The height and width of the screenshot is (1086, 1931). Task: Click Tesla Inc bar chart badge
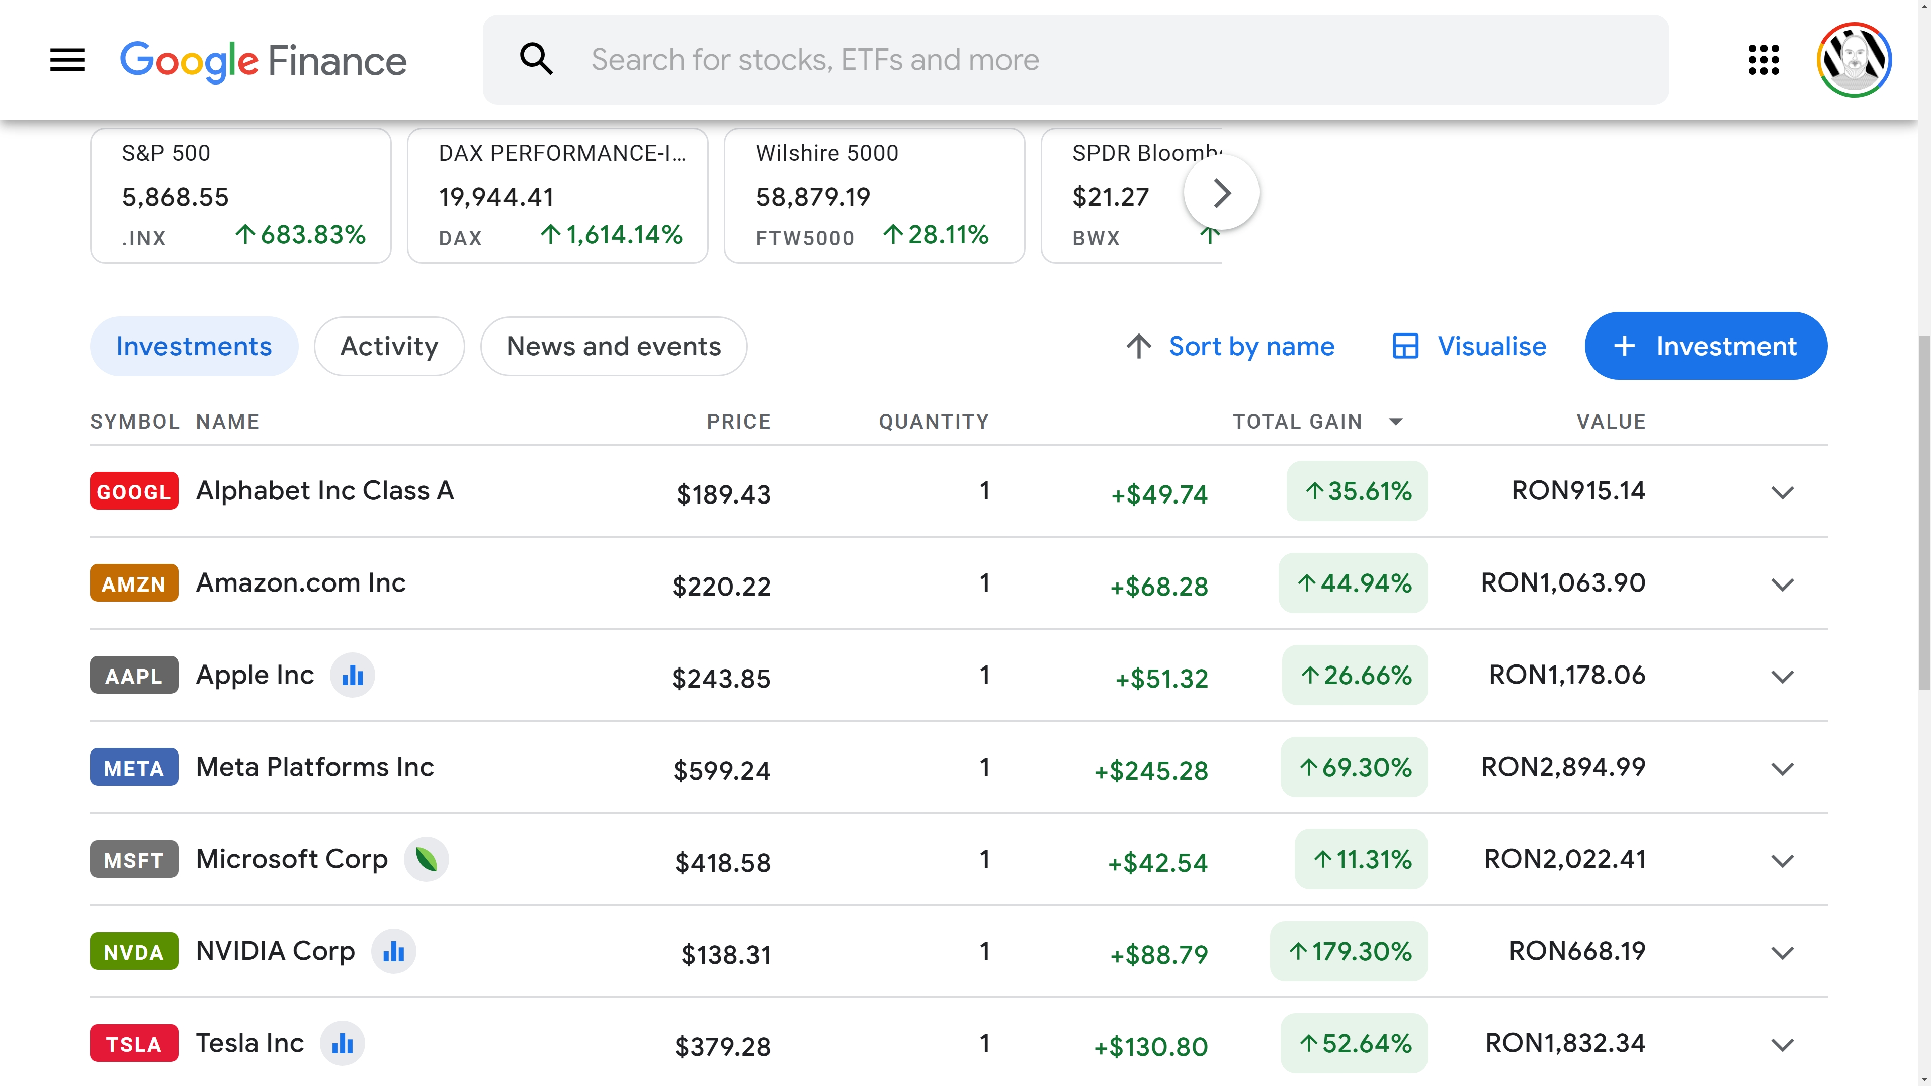pyautogui.click(x=342, y=1043)
